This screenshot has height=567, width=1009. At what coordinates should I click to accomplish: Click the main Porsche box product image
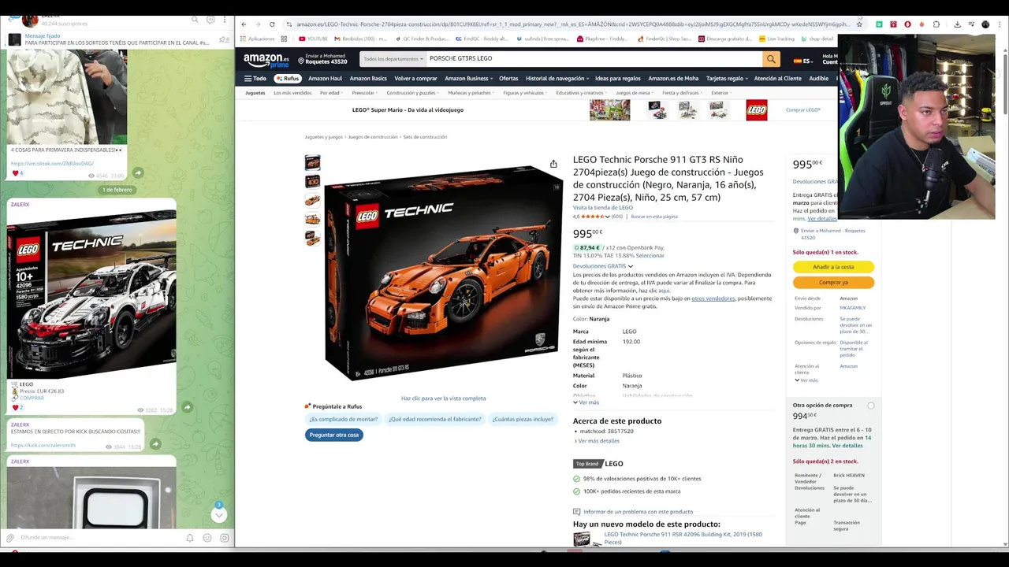[x=444, y=272]
